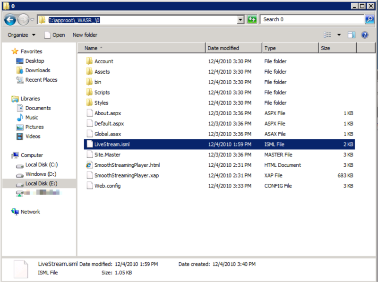Open Downloads under Favorites

pyautogui.click(x=37, y=70)
